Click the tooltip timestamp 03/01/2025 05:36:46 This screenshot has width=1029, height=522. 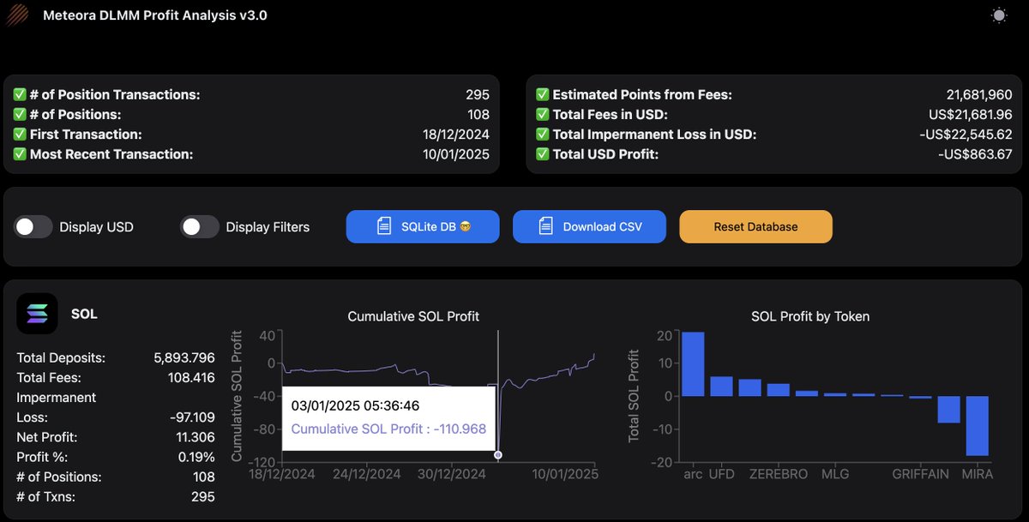point(354,405)
